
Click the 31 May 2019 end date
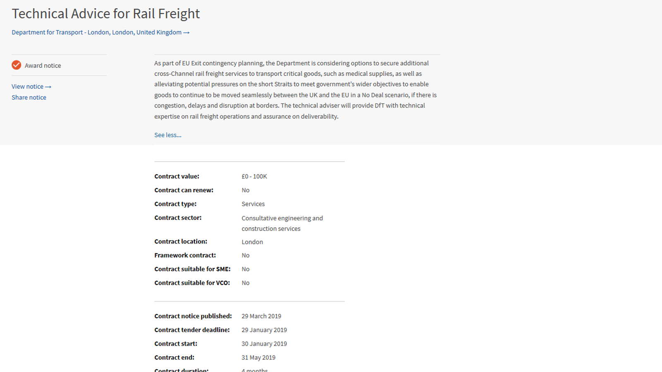tap(258, 358)
